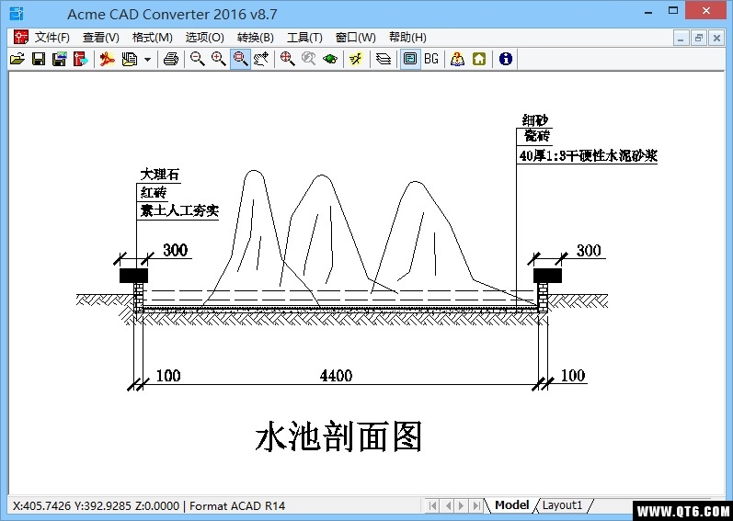Open the 窗口(W) menu
The height and width of the screenshot is (521, 733).
356,38
